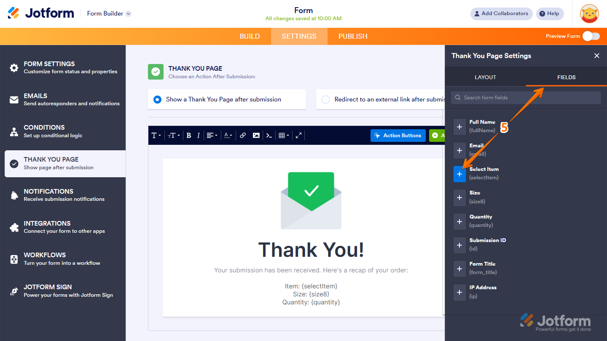
Task: Switch to the LAYOUT tab in Thank You Page Settings
Action: click(485, 77)
